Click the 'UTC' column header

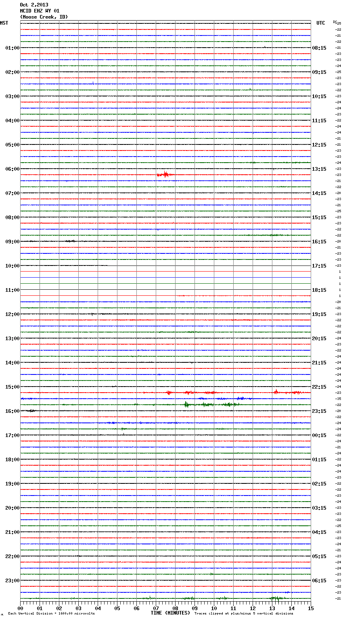(320, 23)
